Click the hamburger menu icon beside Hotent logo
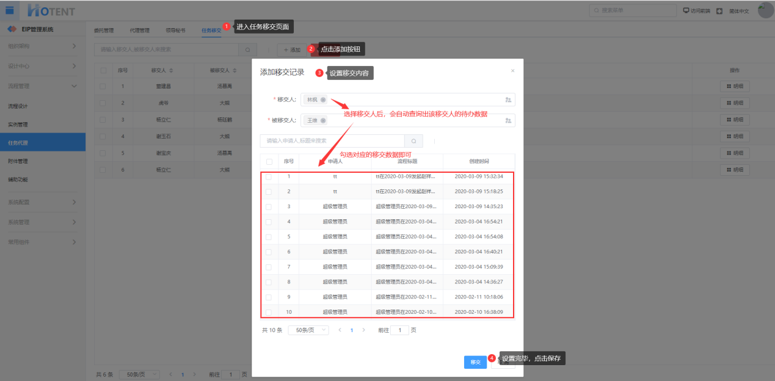775x381 pixels. pyautogui.click(x=10, y=10)
